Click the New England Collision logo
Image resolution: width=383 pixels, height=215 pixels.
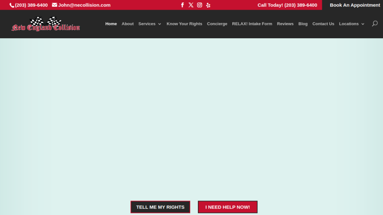pyautogui.click(x=46, y=24)
